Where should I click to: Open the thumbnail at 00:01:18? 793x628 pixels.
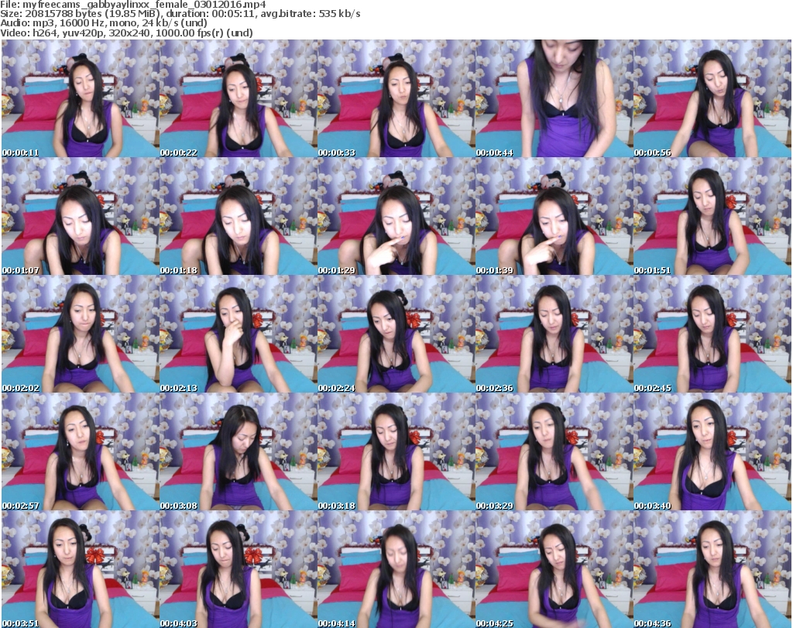(239, 216)
